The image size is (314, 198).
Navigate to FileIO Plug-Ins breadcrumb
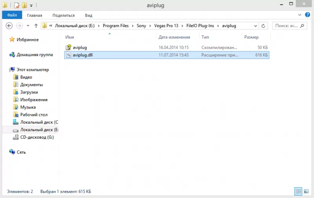point(200,26)
